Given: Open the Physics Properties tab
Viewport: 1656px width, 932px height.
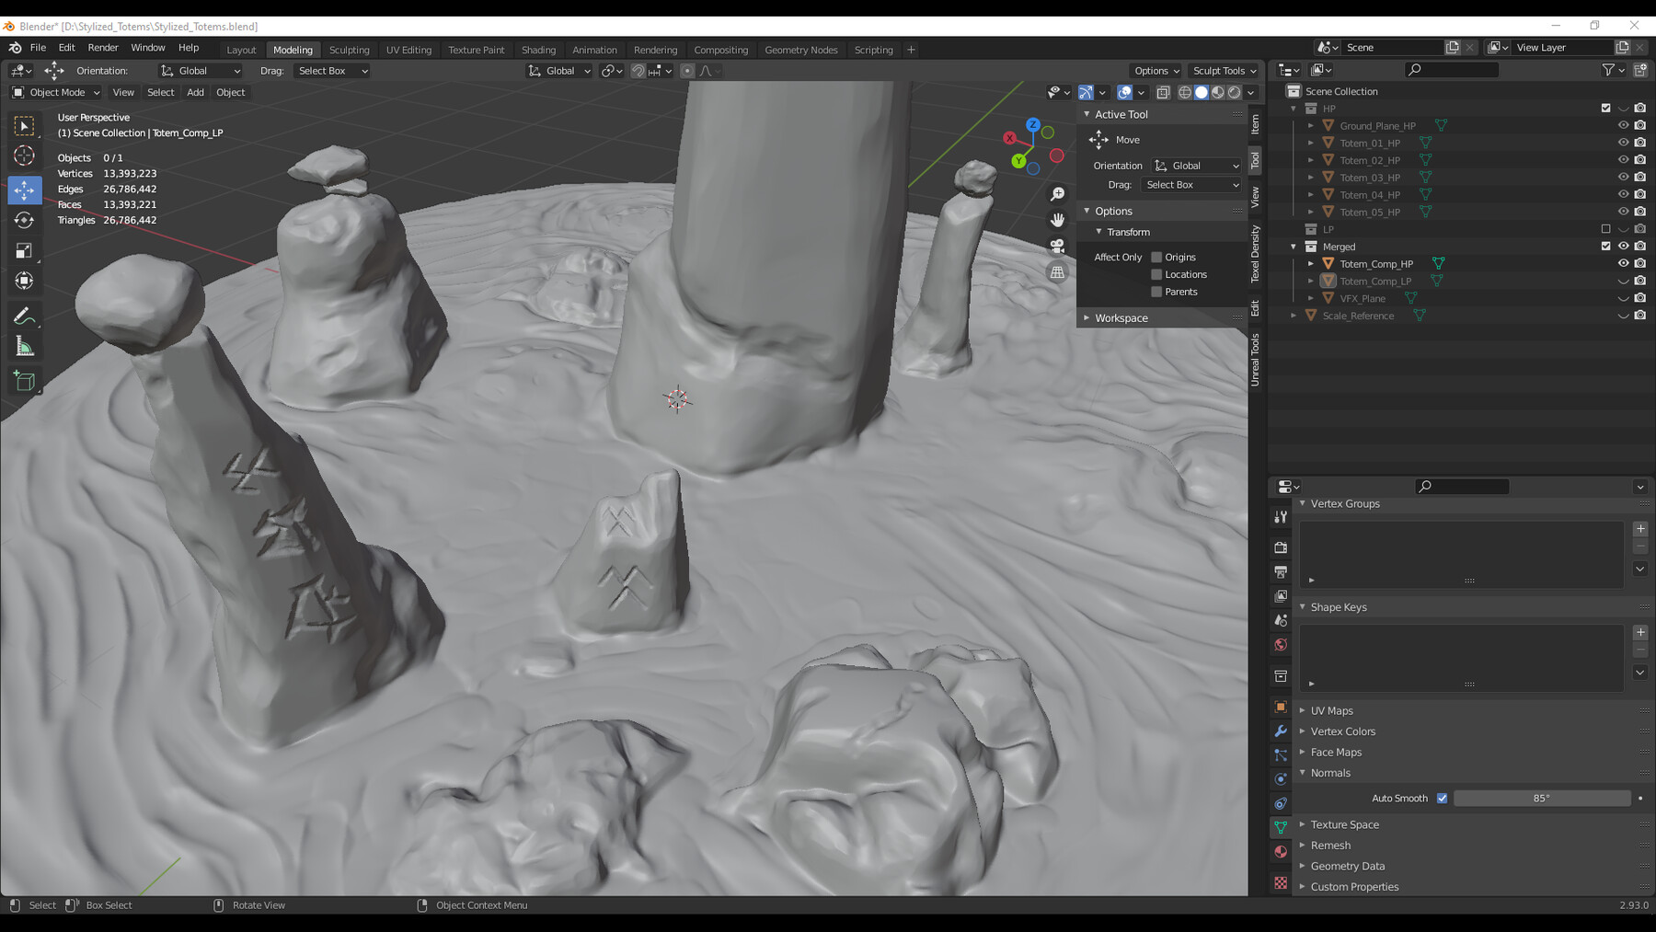Looking at the screenshot, I should click(x=1280, y=779).
